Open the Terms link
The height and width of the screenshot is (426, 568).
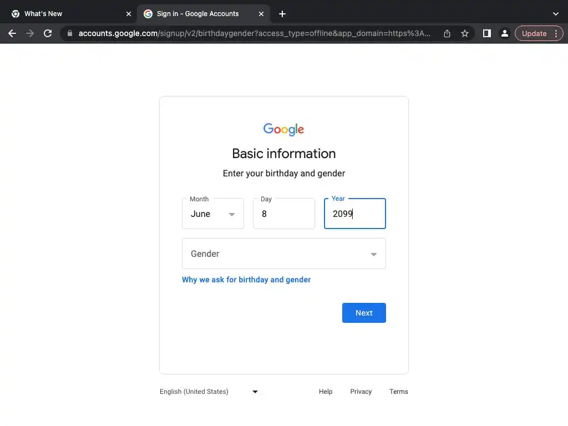click(x=398, y=392)
